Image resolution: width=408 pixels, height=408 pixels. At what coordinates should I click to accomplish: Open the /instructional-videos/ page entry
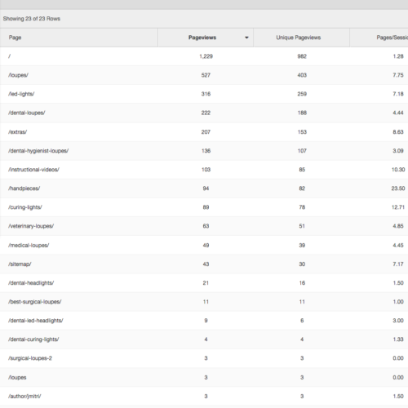[33, 170]
